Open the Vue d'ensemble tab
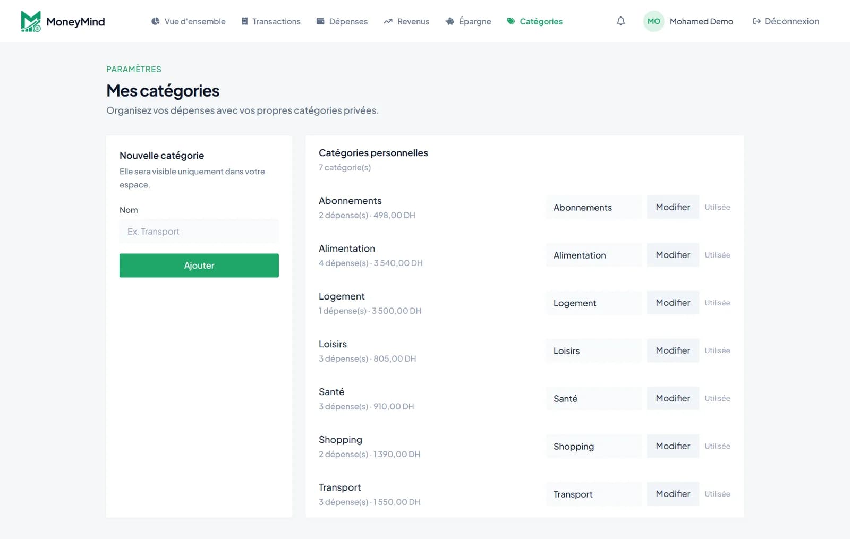 click(x=189, y=21)
